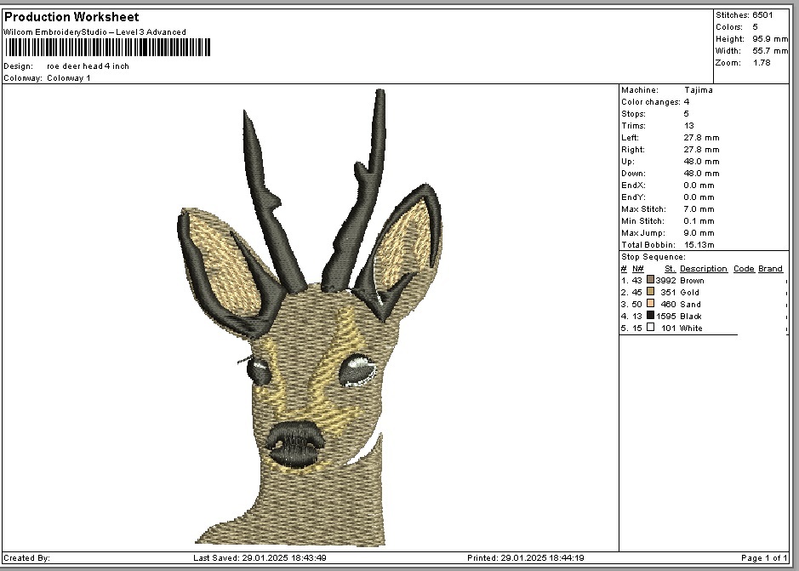This screenshot has height=571, width=799.
Task: Click the Machine value Tajima
Action: [698, 90]
